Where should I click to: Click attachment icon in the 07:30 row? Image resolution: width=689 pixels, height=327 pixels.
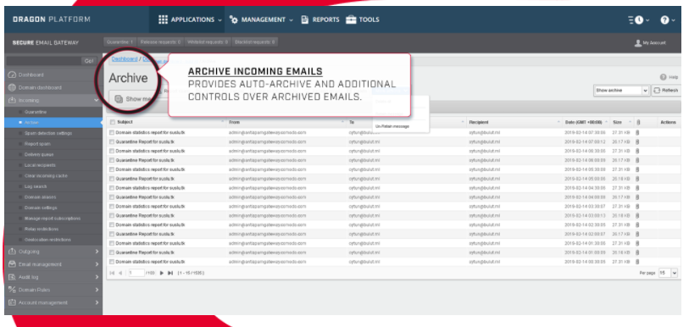637,132
